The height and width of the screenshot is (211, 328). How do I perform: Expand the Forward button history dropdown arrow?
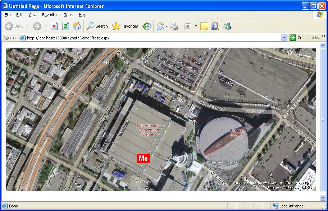tap(45, 26)
